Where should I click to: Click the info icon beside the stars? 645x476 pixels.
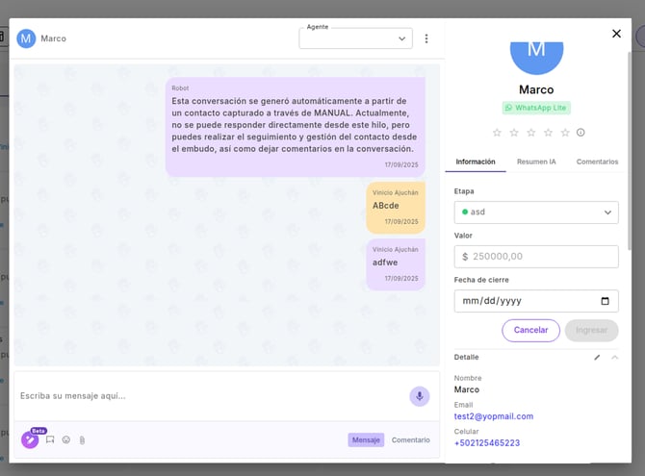(580, 133)
